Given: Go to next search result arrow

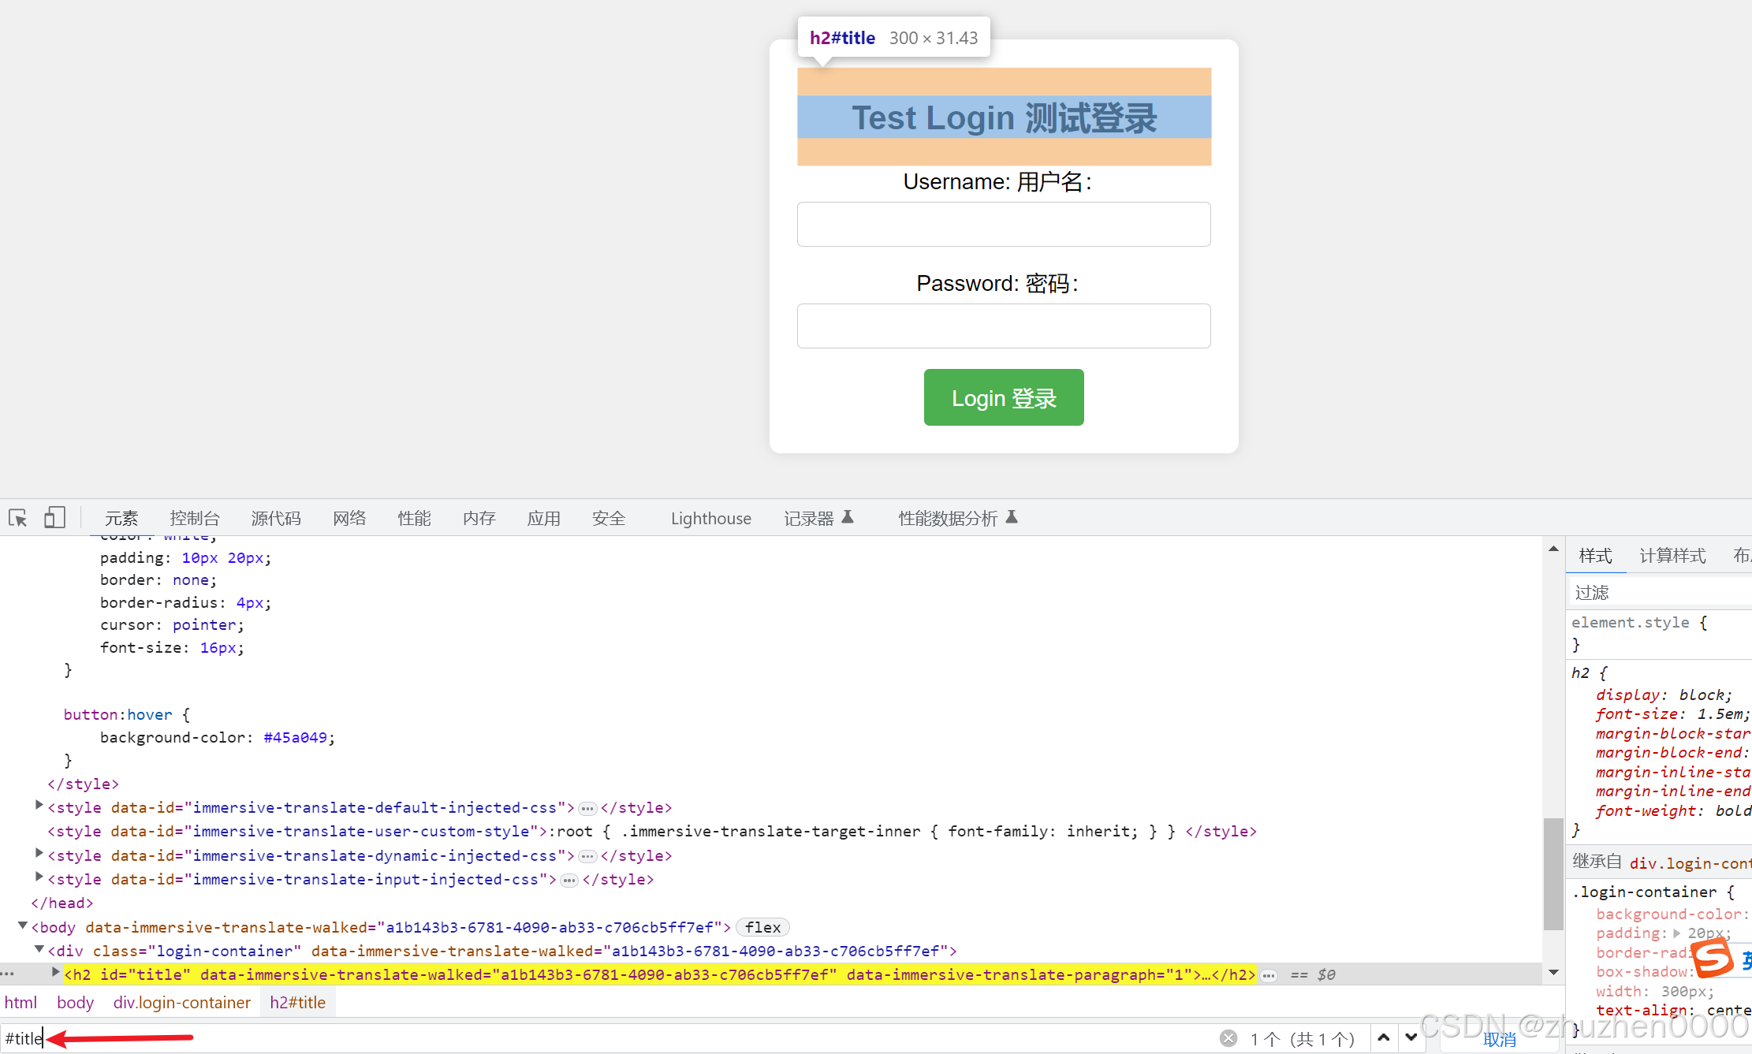Looking at the screenshot, I should pos(1411,1037).
